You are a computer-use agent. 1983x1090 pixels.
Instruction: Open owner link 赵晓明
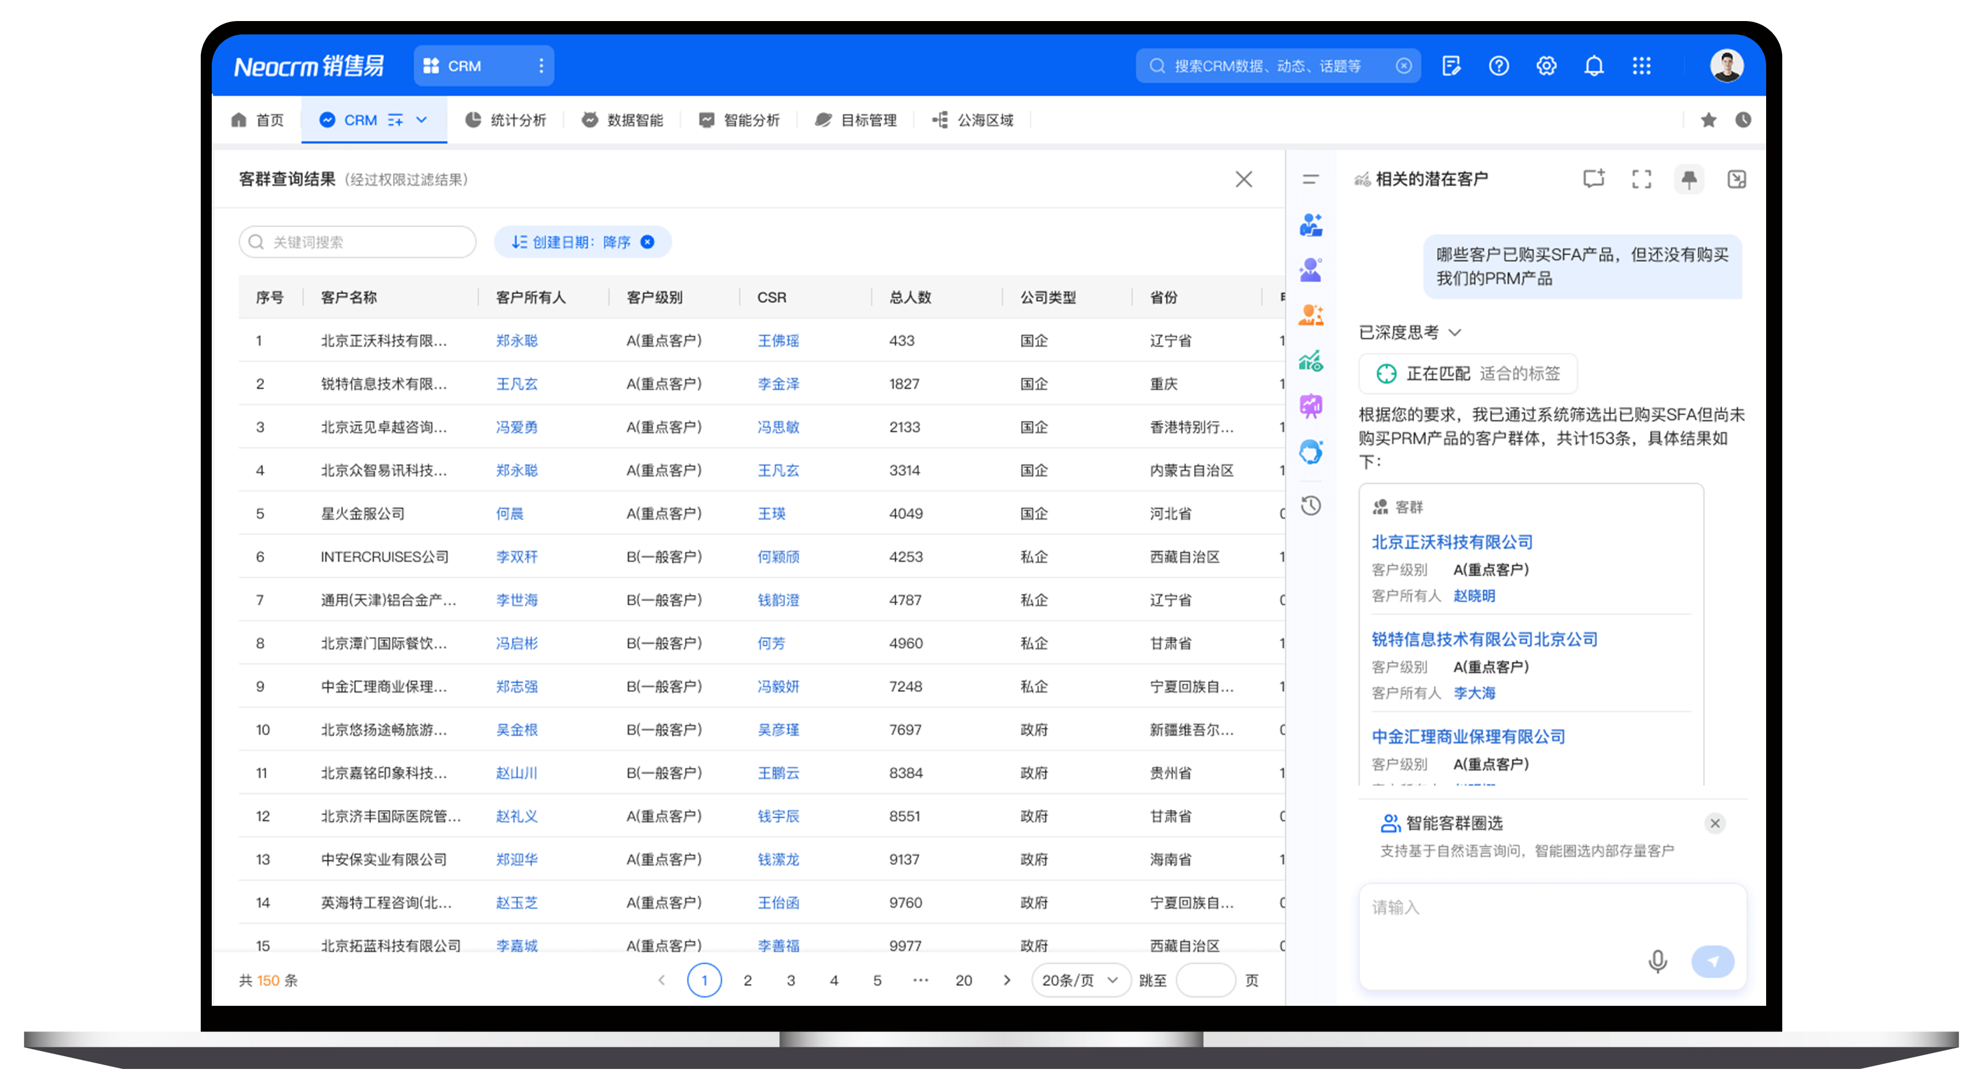click(x=1474, y=596)
